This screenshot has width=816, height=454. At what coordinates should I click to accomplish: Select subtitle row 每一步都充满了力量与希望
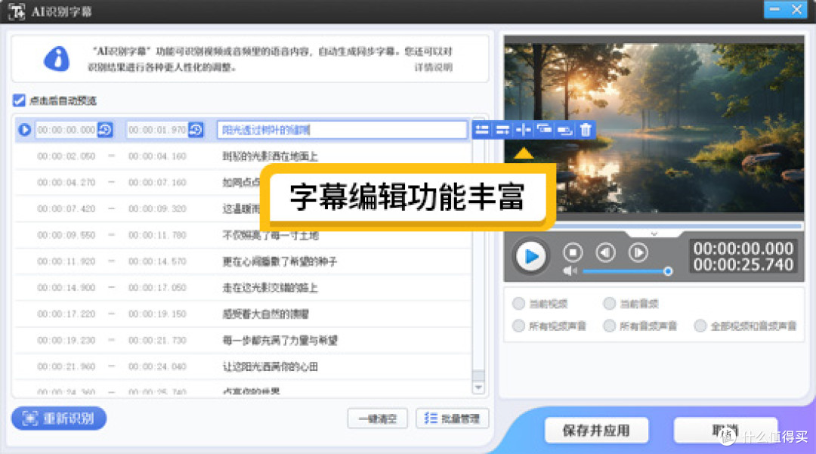[x=243, y=340]
